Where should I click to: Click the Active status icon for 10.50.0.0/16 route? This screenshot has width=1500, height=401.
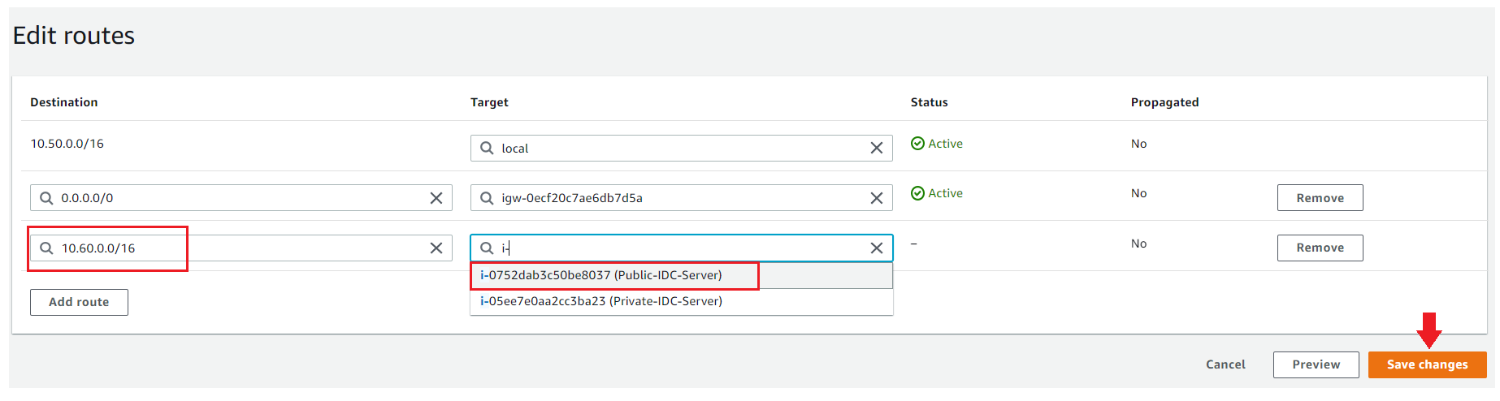tap(917, 144)
